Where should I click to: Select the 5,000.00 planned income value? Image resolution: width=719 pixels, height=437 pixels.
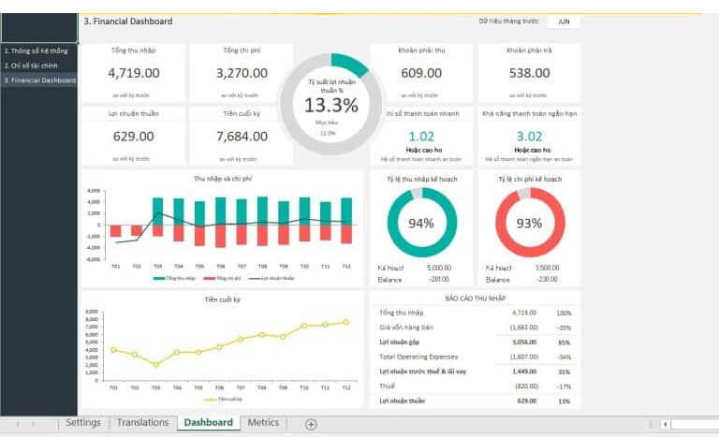click(x=439, y=268)
